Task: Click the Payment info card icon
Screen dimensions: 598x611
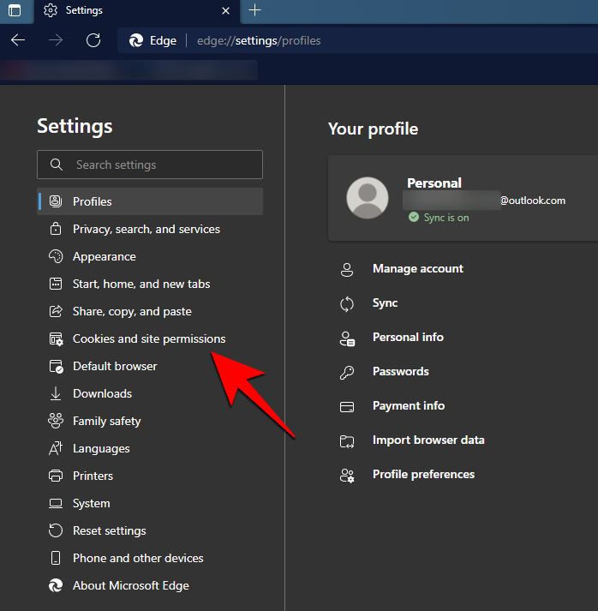Action: 347,406
